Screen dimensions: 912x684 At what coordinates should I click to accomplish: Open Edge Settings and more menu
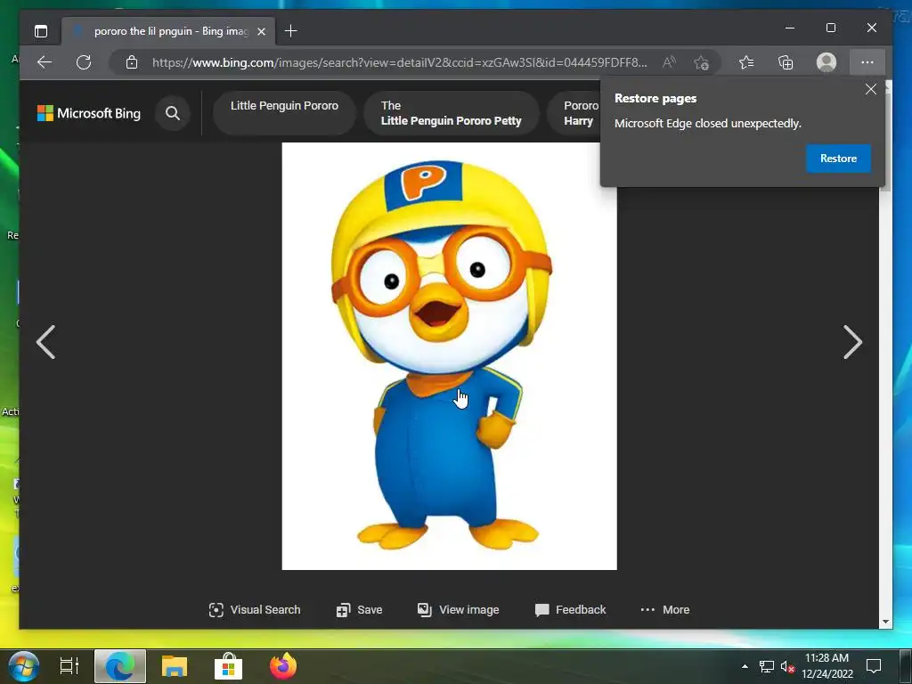(867, 62)
